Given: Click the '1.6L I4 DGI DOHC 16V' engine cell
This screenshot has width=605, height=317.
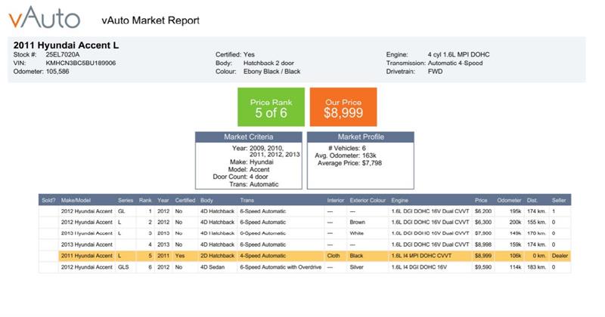Looking at the screenshot, I should coord(419,267).
